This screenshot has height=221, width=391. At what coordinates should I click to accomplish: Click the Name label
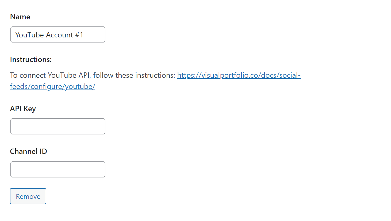[x=20, y=17]
